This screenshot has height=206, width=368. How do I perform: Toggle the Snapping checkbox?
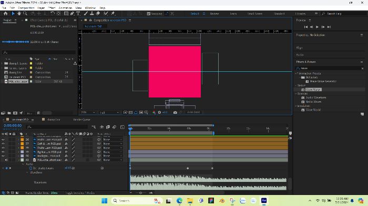click(149, 14)
